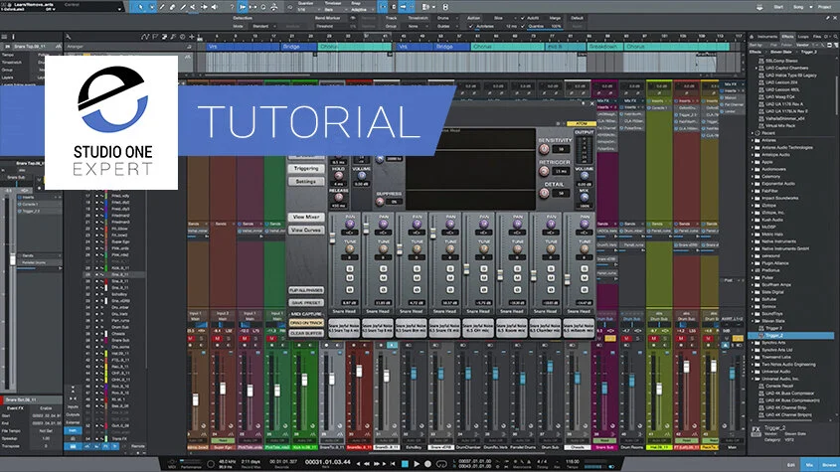
Task: Toggle the Quantize checkbox beside 100%
Action: click(523, 26)
